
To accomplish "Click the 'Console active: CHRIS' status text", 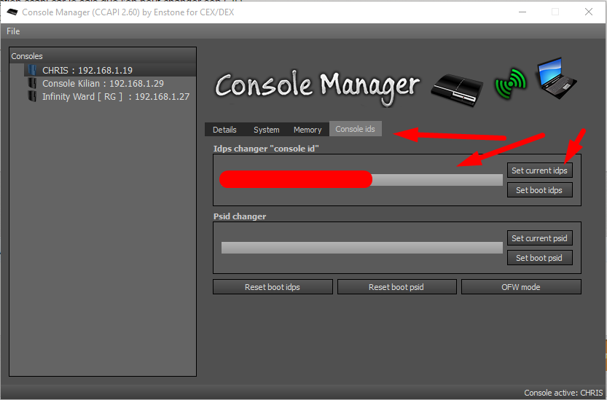I will coord(563,393).
